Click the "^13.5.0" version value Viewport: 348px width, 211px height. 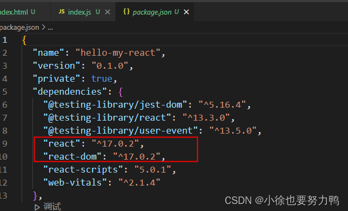coord(233,130)
